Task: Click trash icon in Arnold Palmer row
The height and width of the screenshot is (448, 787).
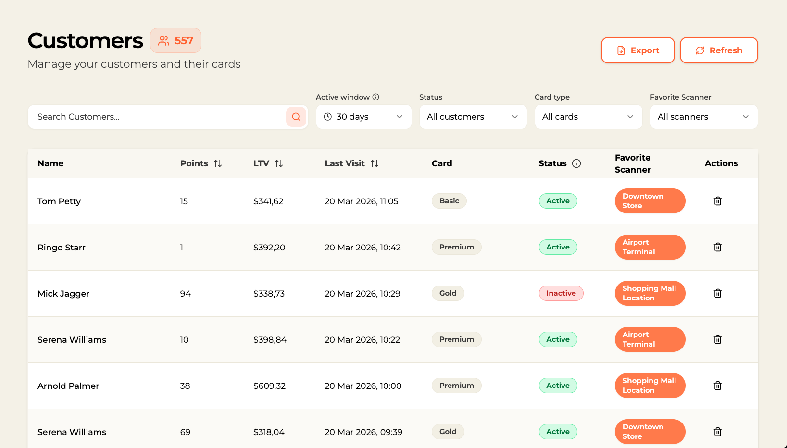Action: 717,386
